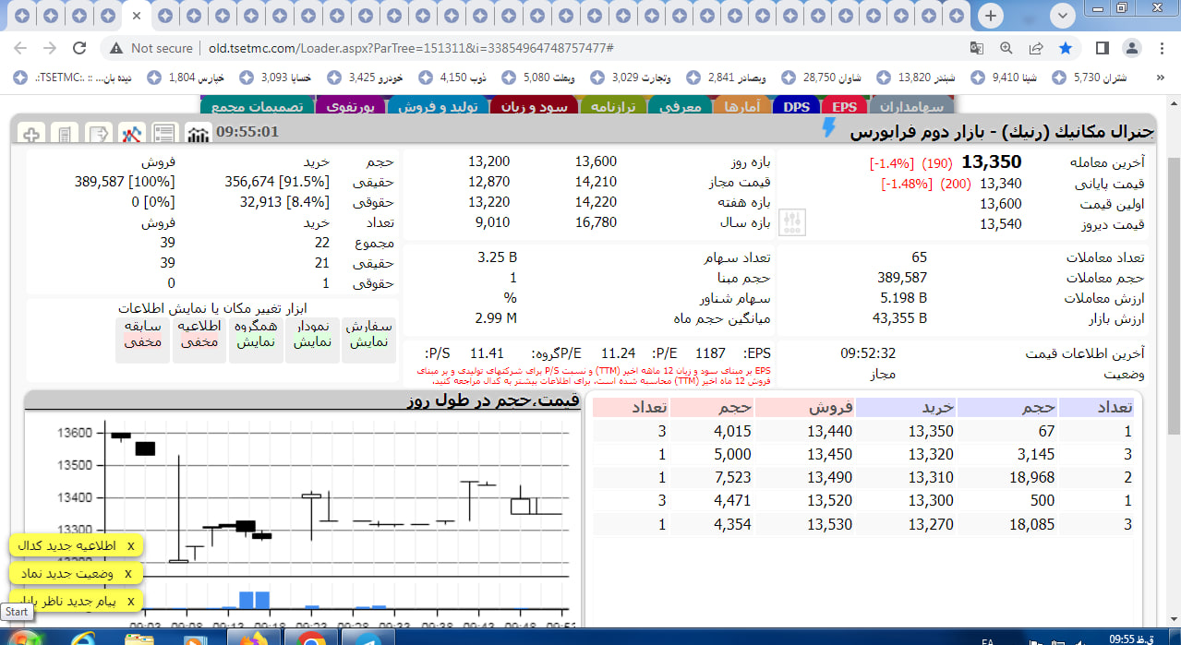Click the ارزش بازار value 43,355 B
The height and width of the screenshot is (645, 1181).
click(899, 318)
